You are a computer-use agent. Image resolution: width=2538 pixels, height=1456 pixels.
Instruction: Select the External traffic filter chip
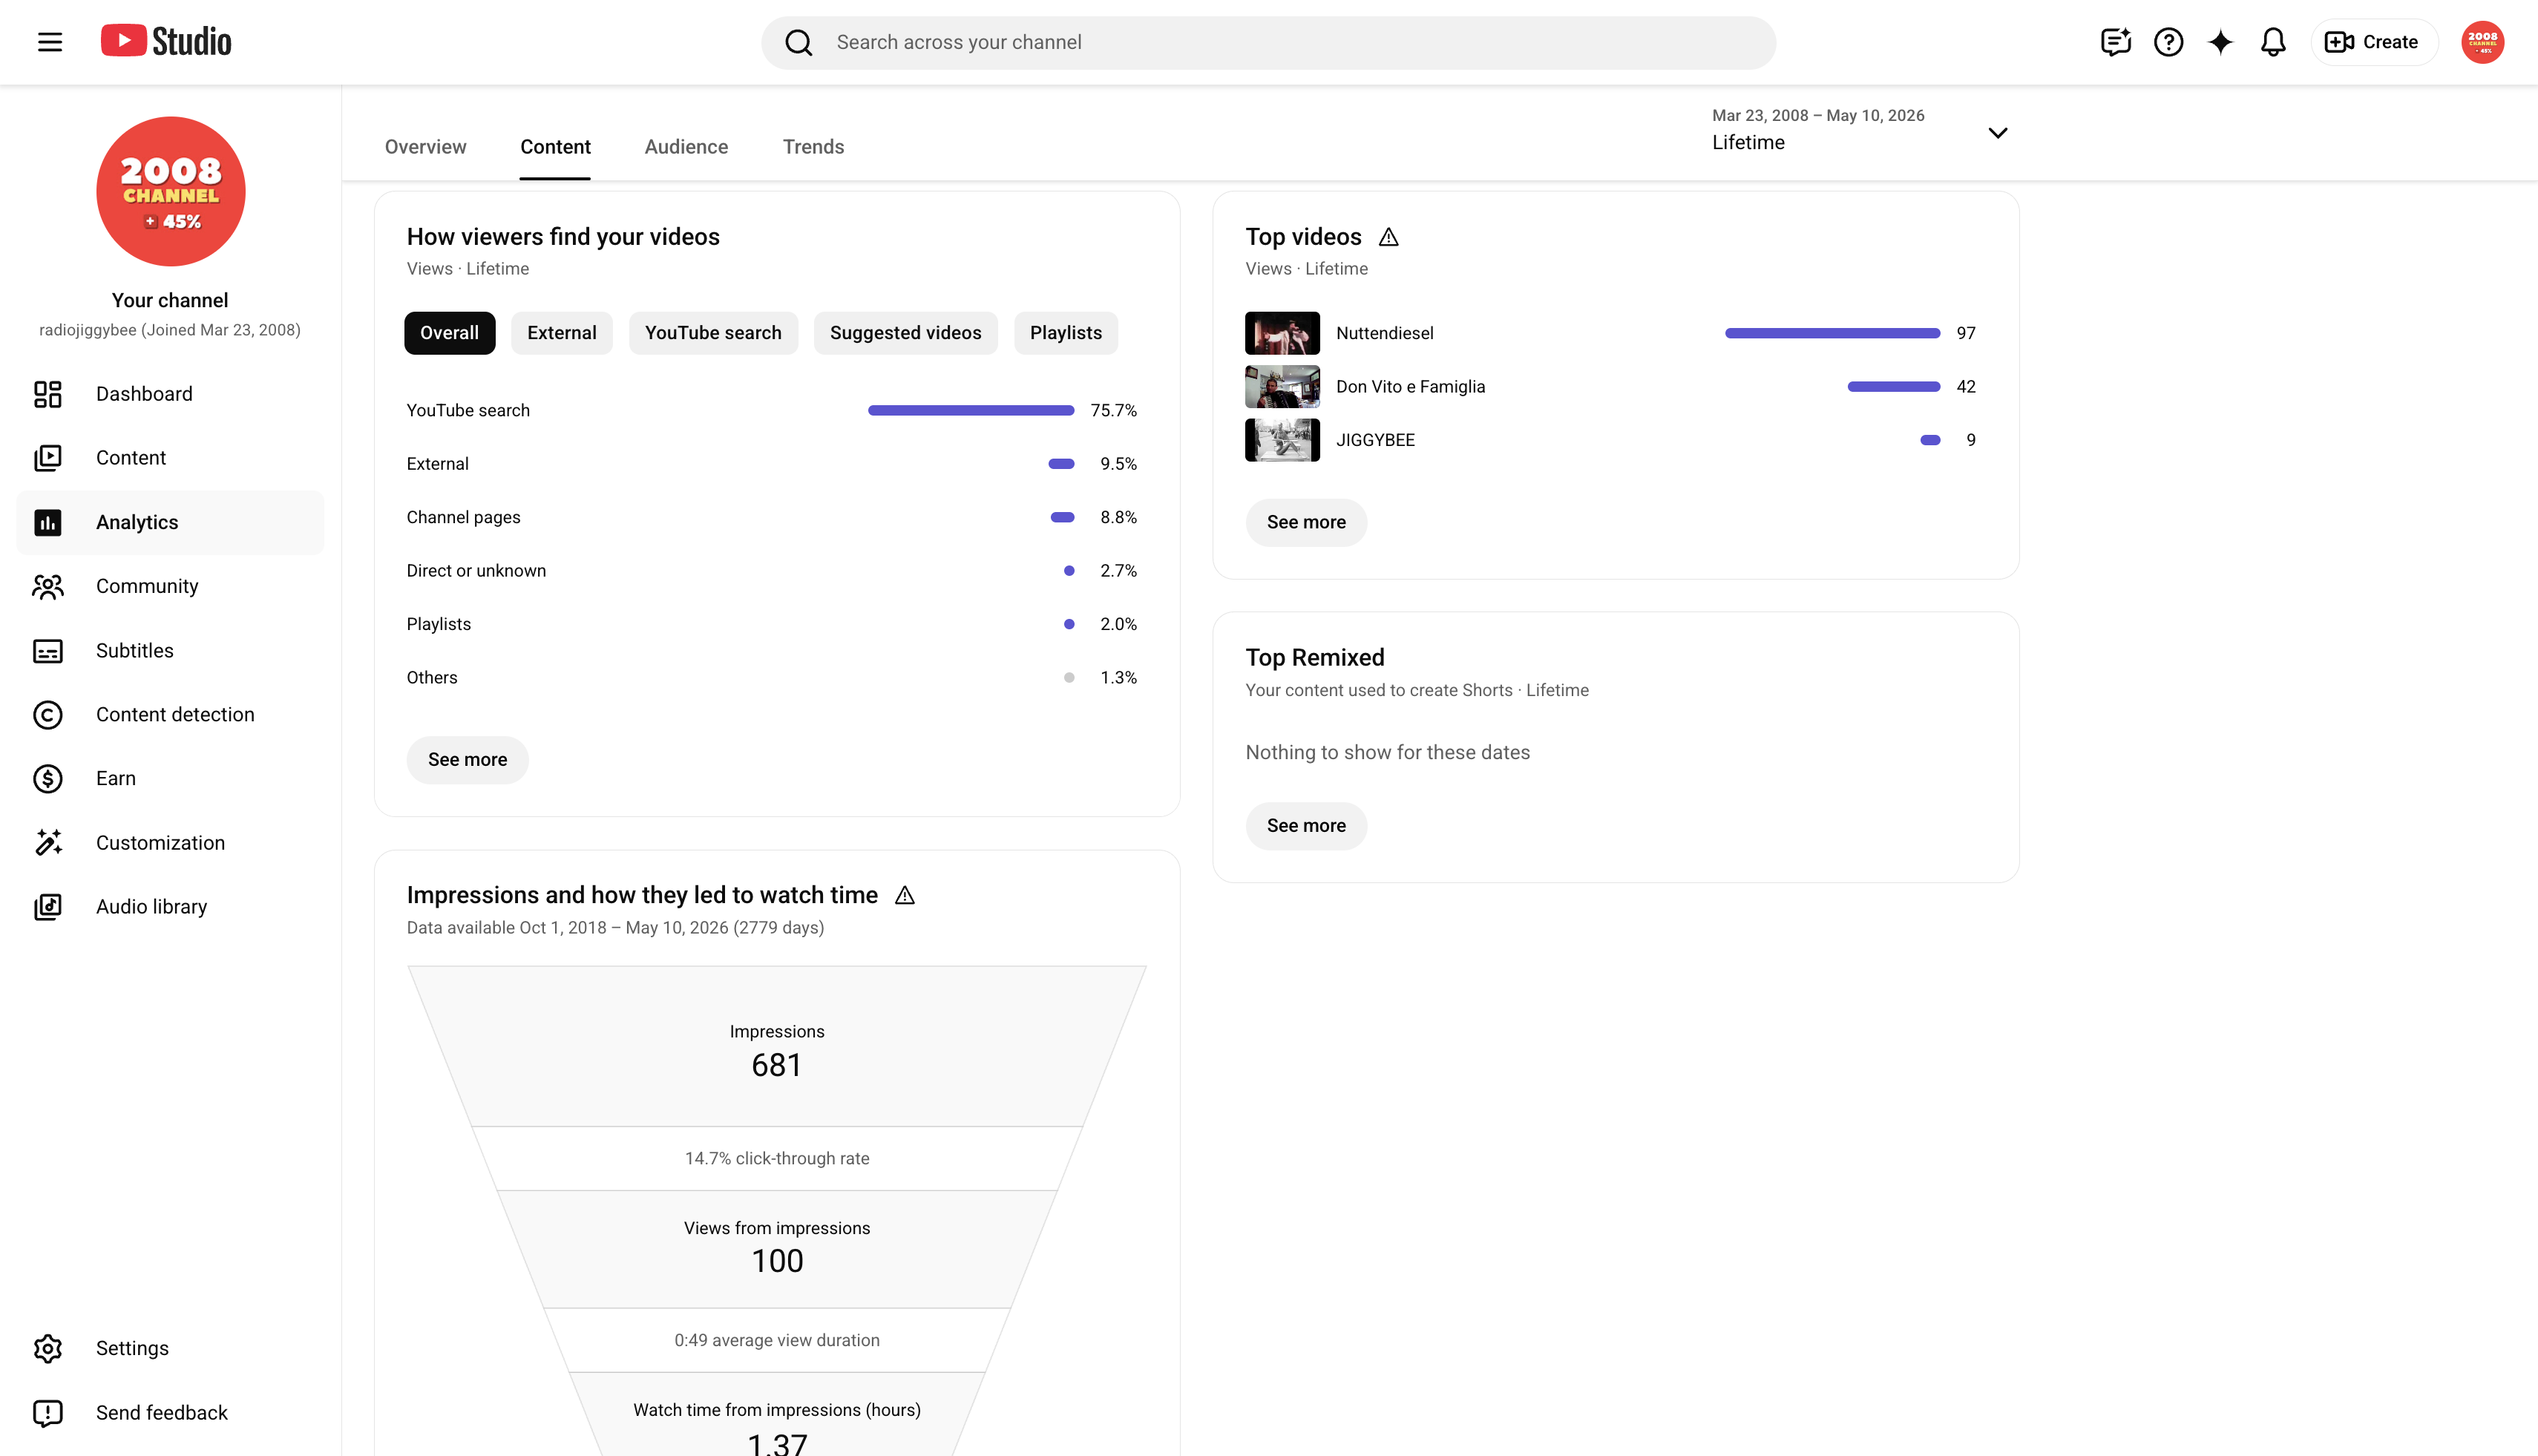click(x=561, y=333)
